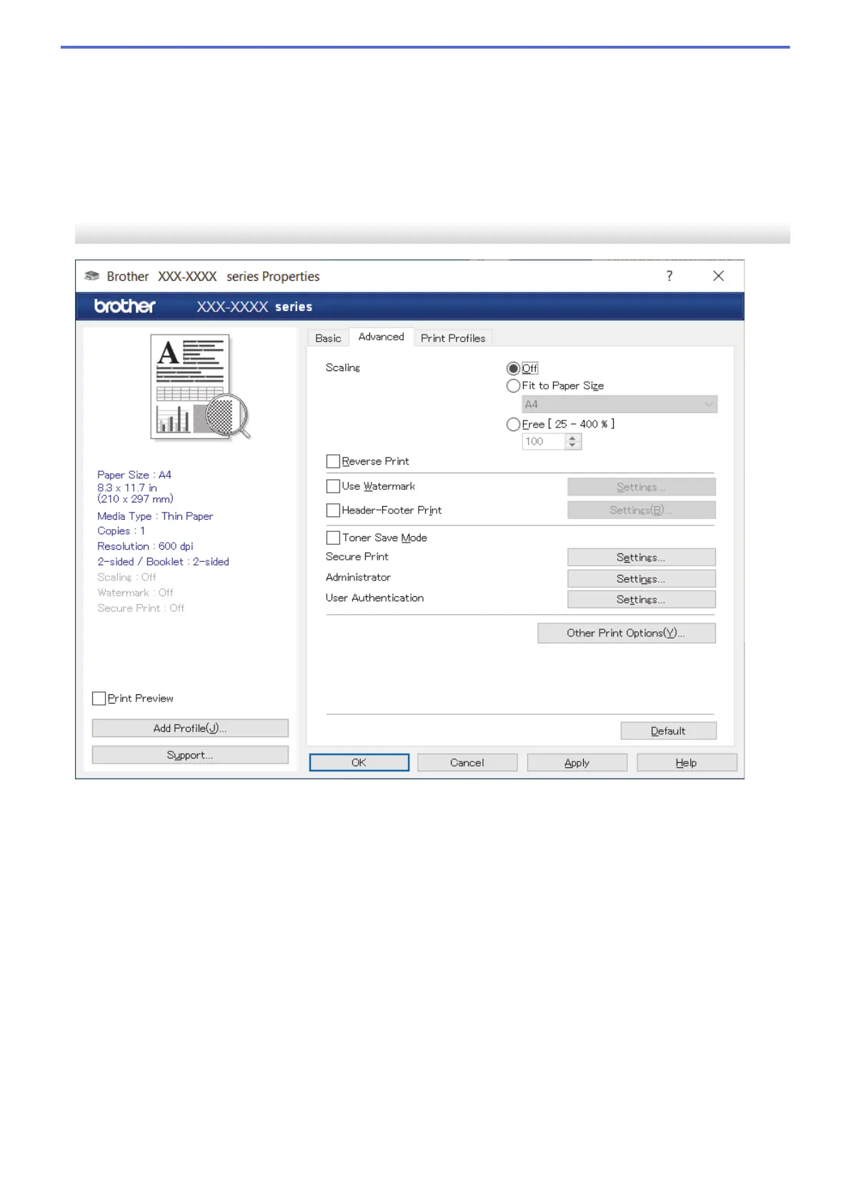The height and width of the screenshot is (1204, 851).
Task: Open Secure Print Settings button
Action: [641, 558]
